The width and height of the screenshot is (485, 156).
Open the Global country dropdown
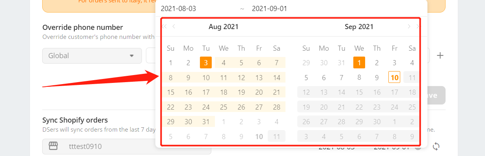92,56
